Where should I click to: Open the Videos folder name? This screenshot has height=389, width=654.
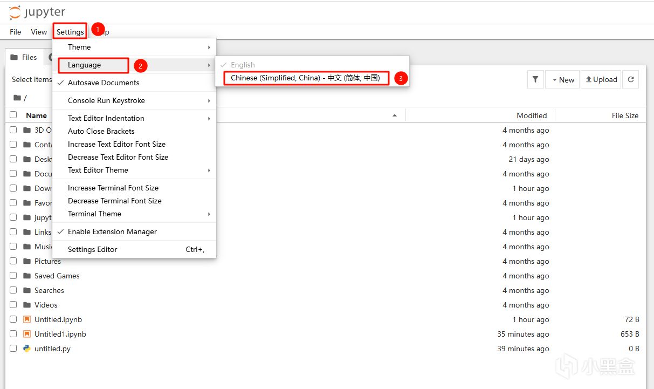pos(46,305)
